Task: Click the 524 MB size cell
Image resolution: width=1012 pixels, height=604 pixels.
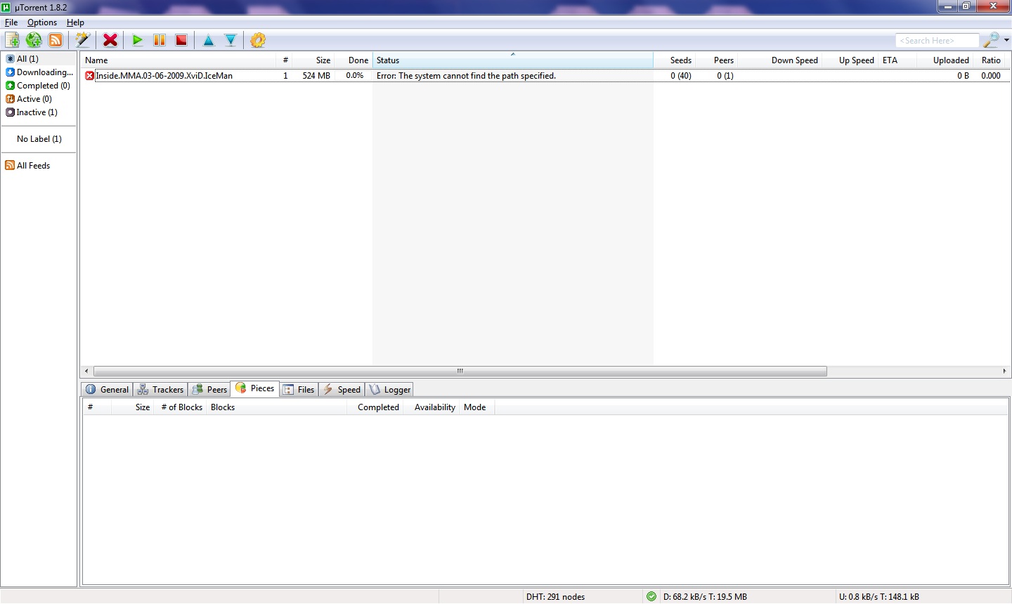Action: 316,76
